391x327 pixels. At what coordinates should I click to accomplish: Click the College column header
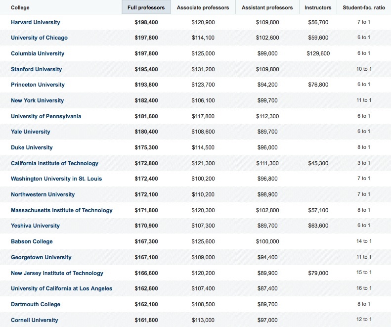coord(20,7)
